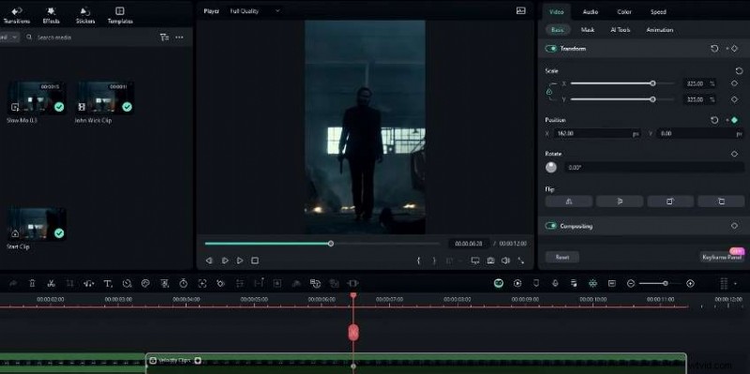Open the Effects tab
The height and width of the screenshot is (374, 750).
(52, 15)
